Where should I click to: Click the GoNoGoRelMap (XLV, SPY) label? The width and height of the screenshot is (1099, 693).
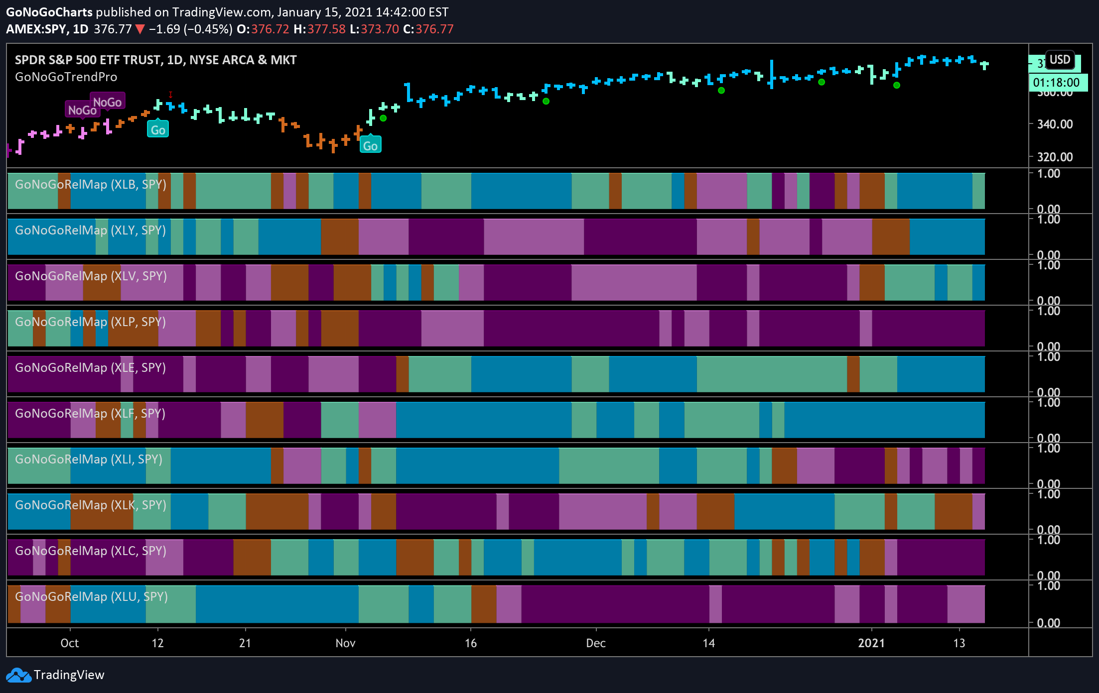(x=91, y=276)
